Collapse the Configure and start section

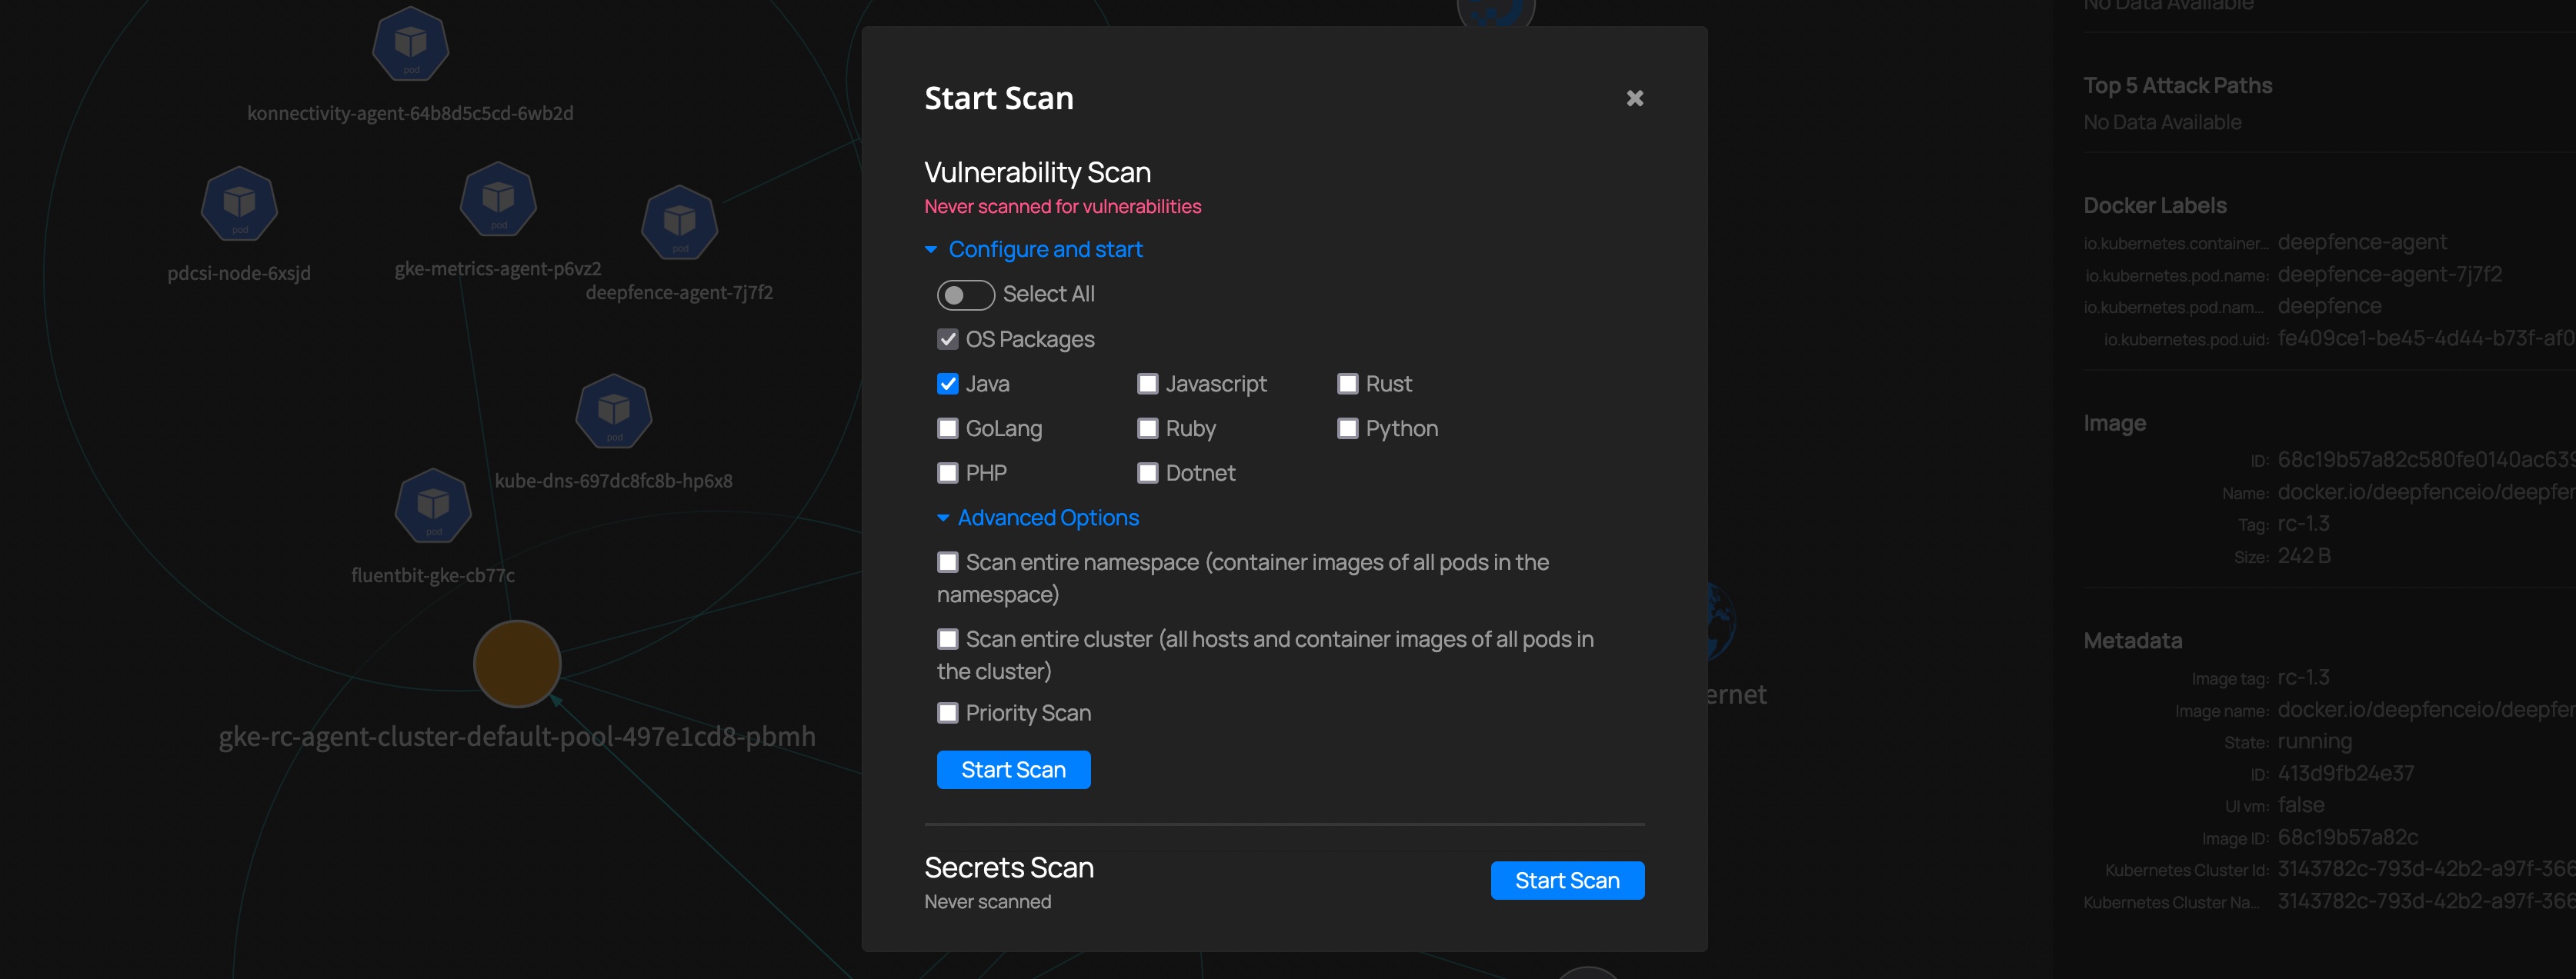coord(1044,249)
